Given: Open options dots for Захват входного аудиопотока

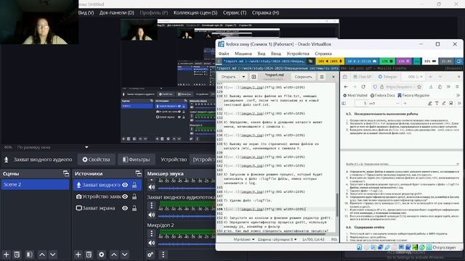Looking at the screenshot, I should pyautogui.click(x=152, y=205).
